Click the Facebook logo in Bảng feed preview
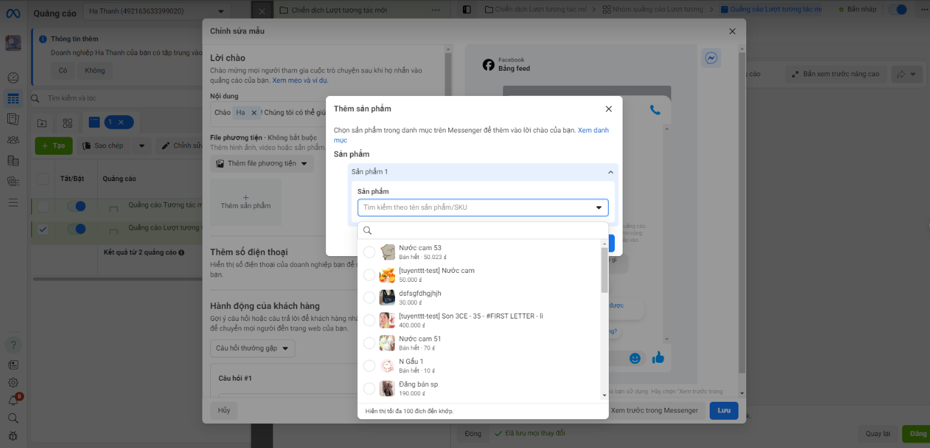This screenshot has height=448, width=930. 489,65
